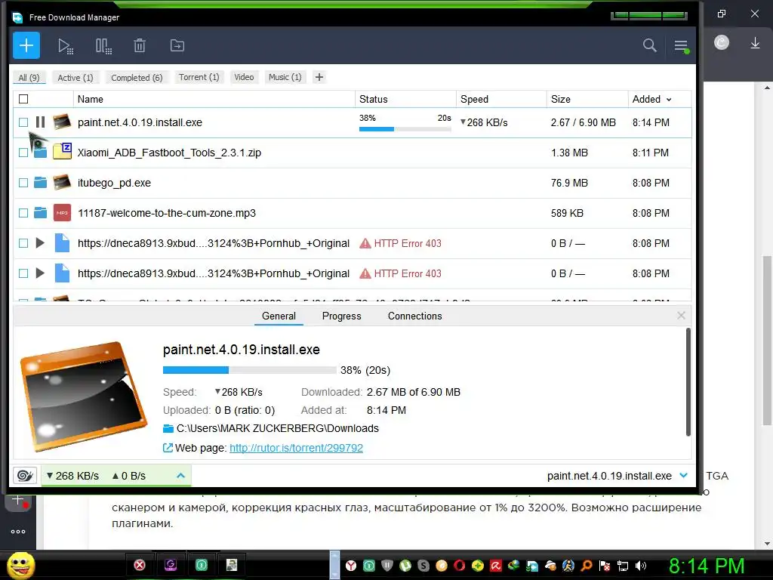This screenshot has width=773, height=580.
Task: Filter by Completed (6) downloads
Action: (x=137, y=78)
